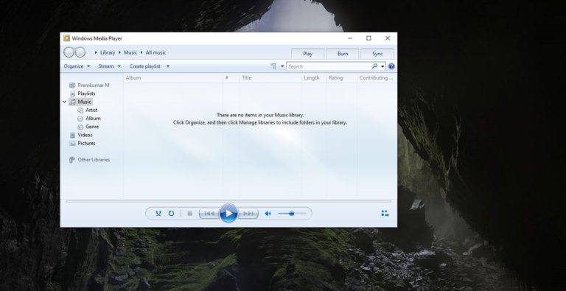The height and width of the screenshot is (291, 566).
Task: Turn on repeat
Action: pyautogui.click(x=171, y=214)
